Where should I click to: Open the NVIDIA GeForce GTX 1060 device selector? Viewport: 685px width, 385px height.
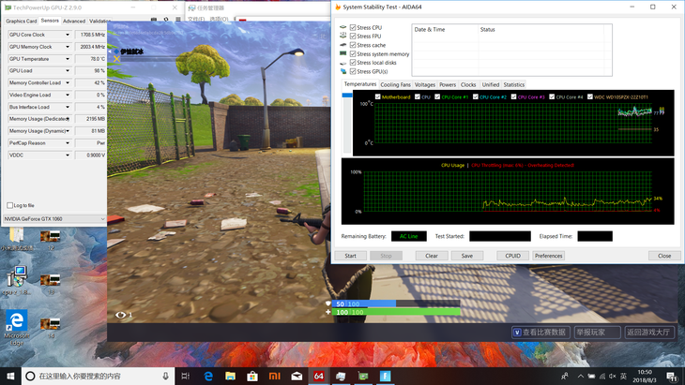[x=54, y=219]
